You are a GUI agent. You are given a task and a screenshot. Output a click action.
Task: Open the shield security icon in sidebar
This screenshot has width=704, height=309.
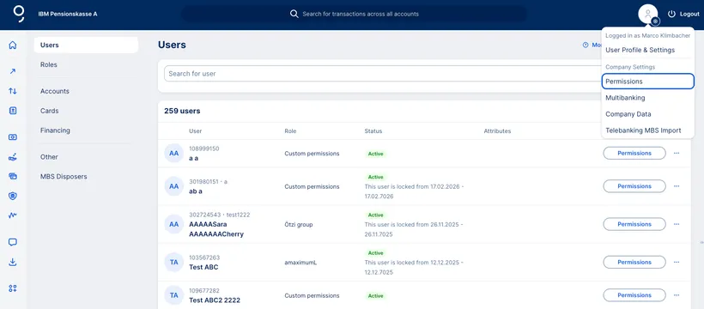click(13, 196)
